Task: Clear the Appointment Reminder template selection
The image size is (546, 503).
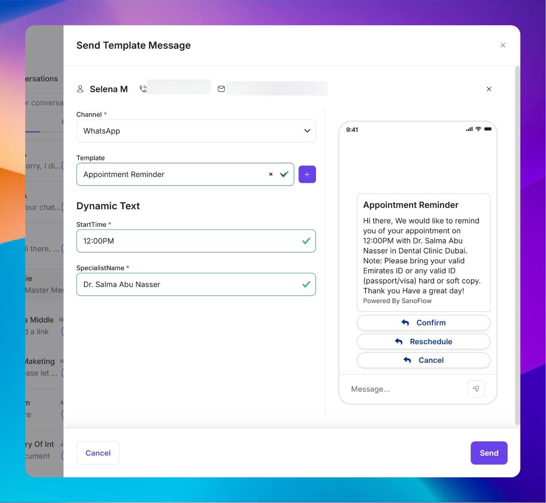Action: [x=271, y=174]
